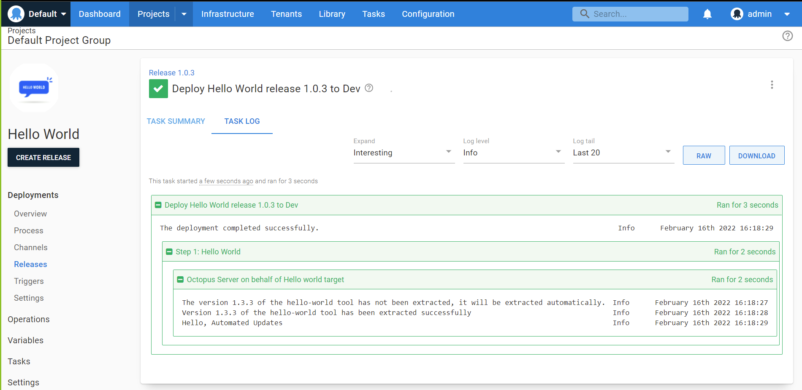Open the admin profile avatar
This screenshot has width=802, height=390.
737,14
